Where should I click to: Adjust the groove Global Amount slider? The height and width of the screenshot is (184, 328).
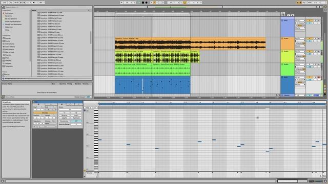click(89, 97)
